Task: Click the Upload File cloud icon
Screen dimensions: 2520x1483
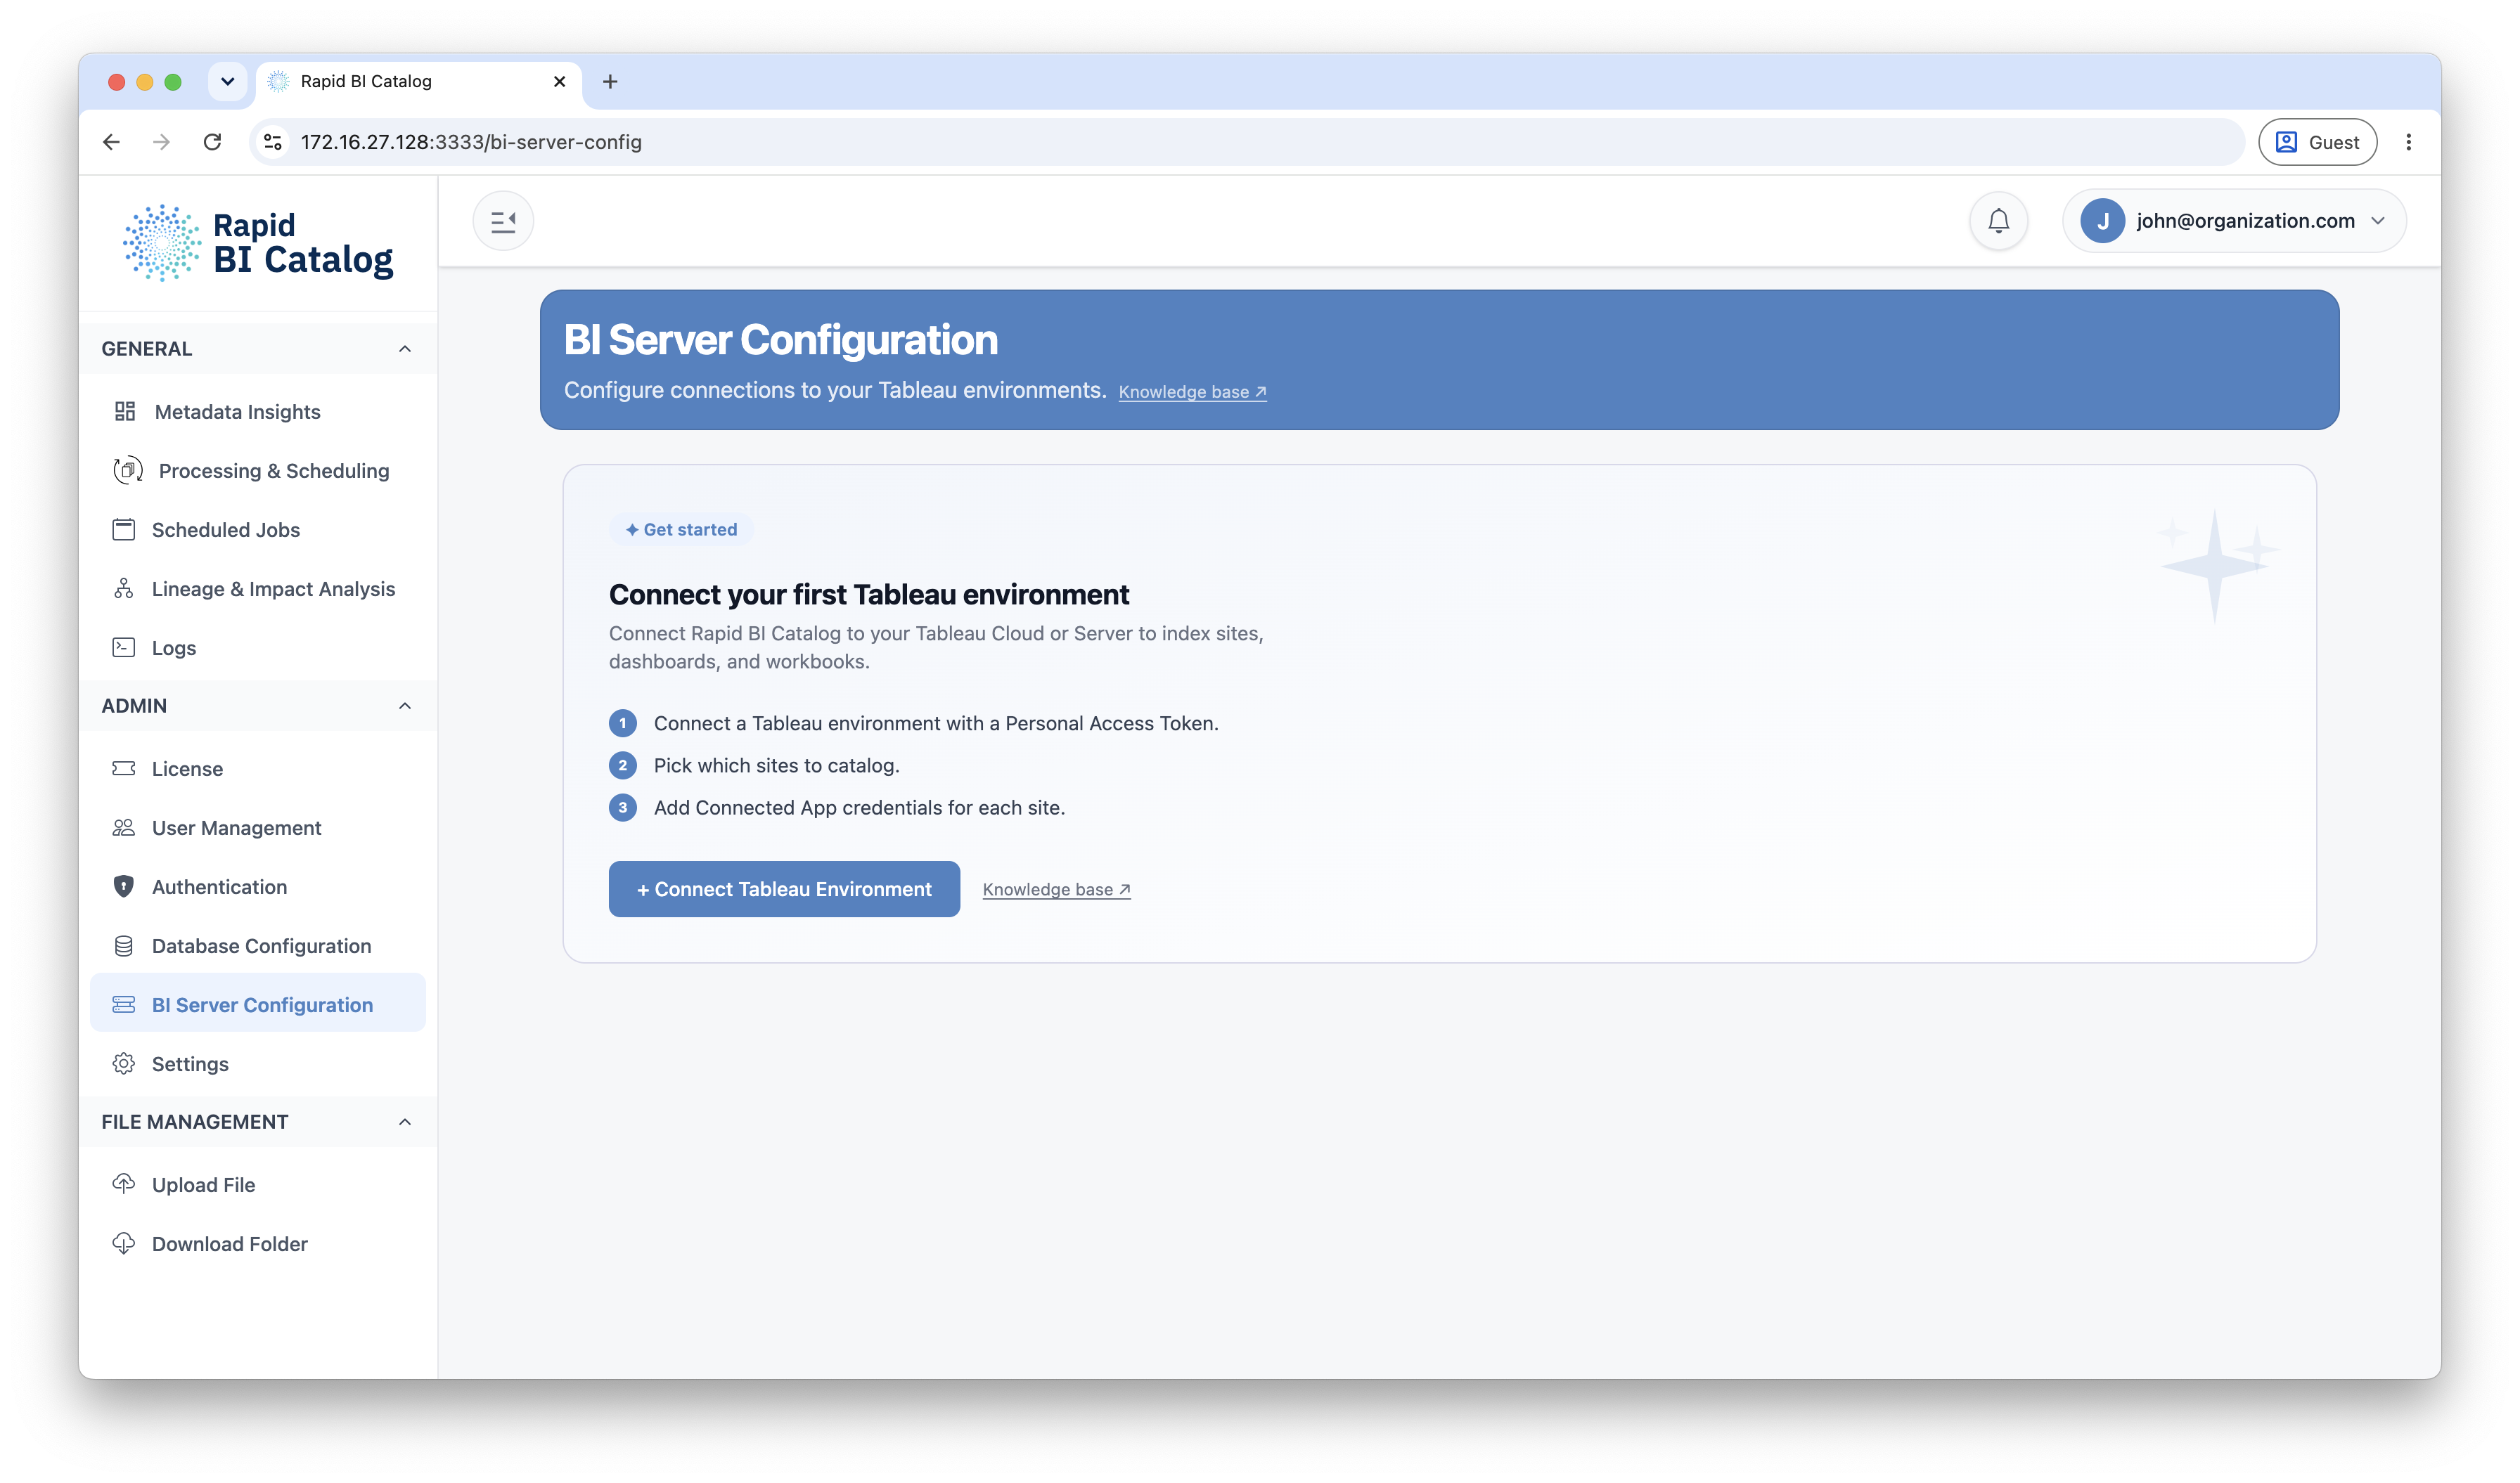Action: point(124,1184)
